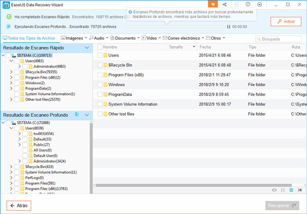Expand the hw003(4554) tree node
The width and height of the screenshot is (307, 214).
[19, 133]
